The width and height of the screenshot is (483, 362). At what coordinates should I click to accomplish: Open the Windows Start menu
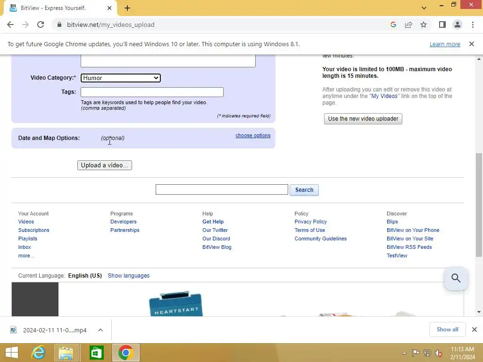[x=12, y=353]
